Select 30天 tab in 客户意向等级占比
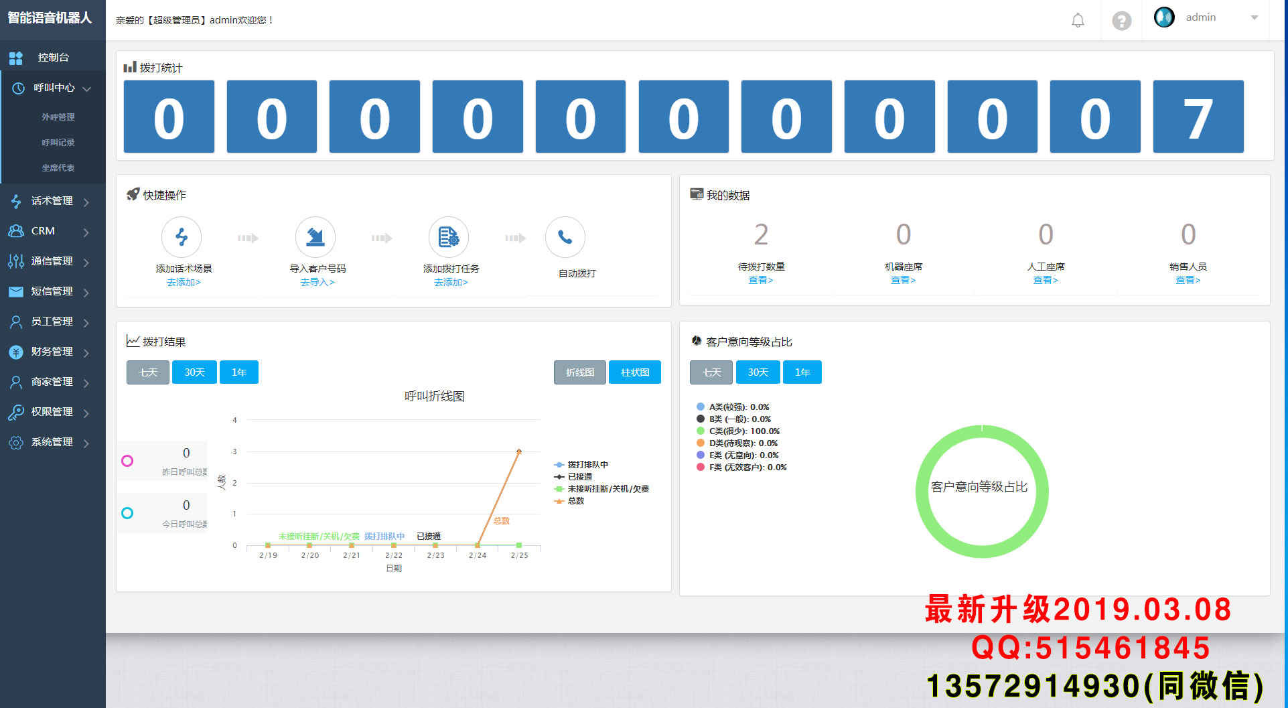The width and height of the screenshot is (1288, 708). pyautogui.click(x=758, y=372)
